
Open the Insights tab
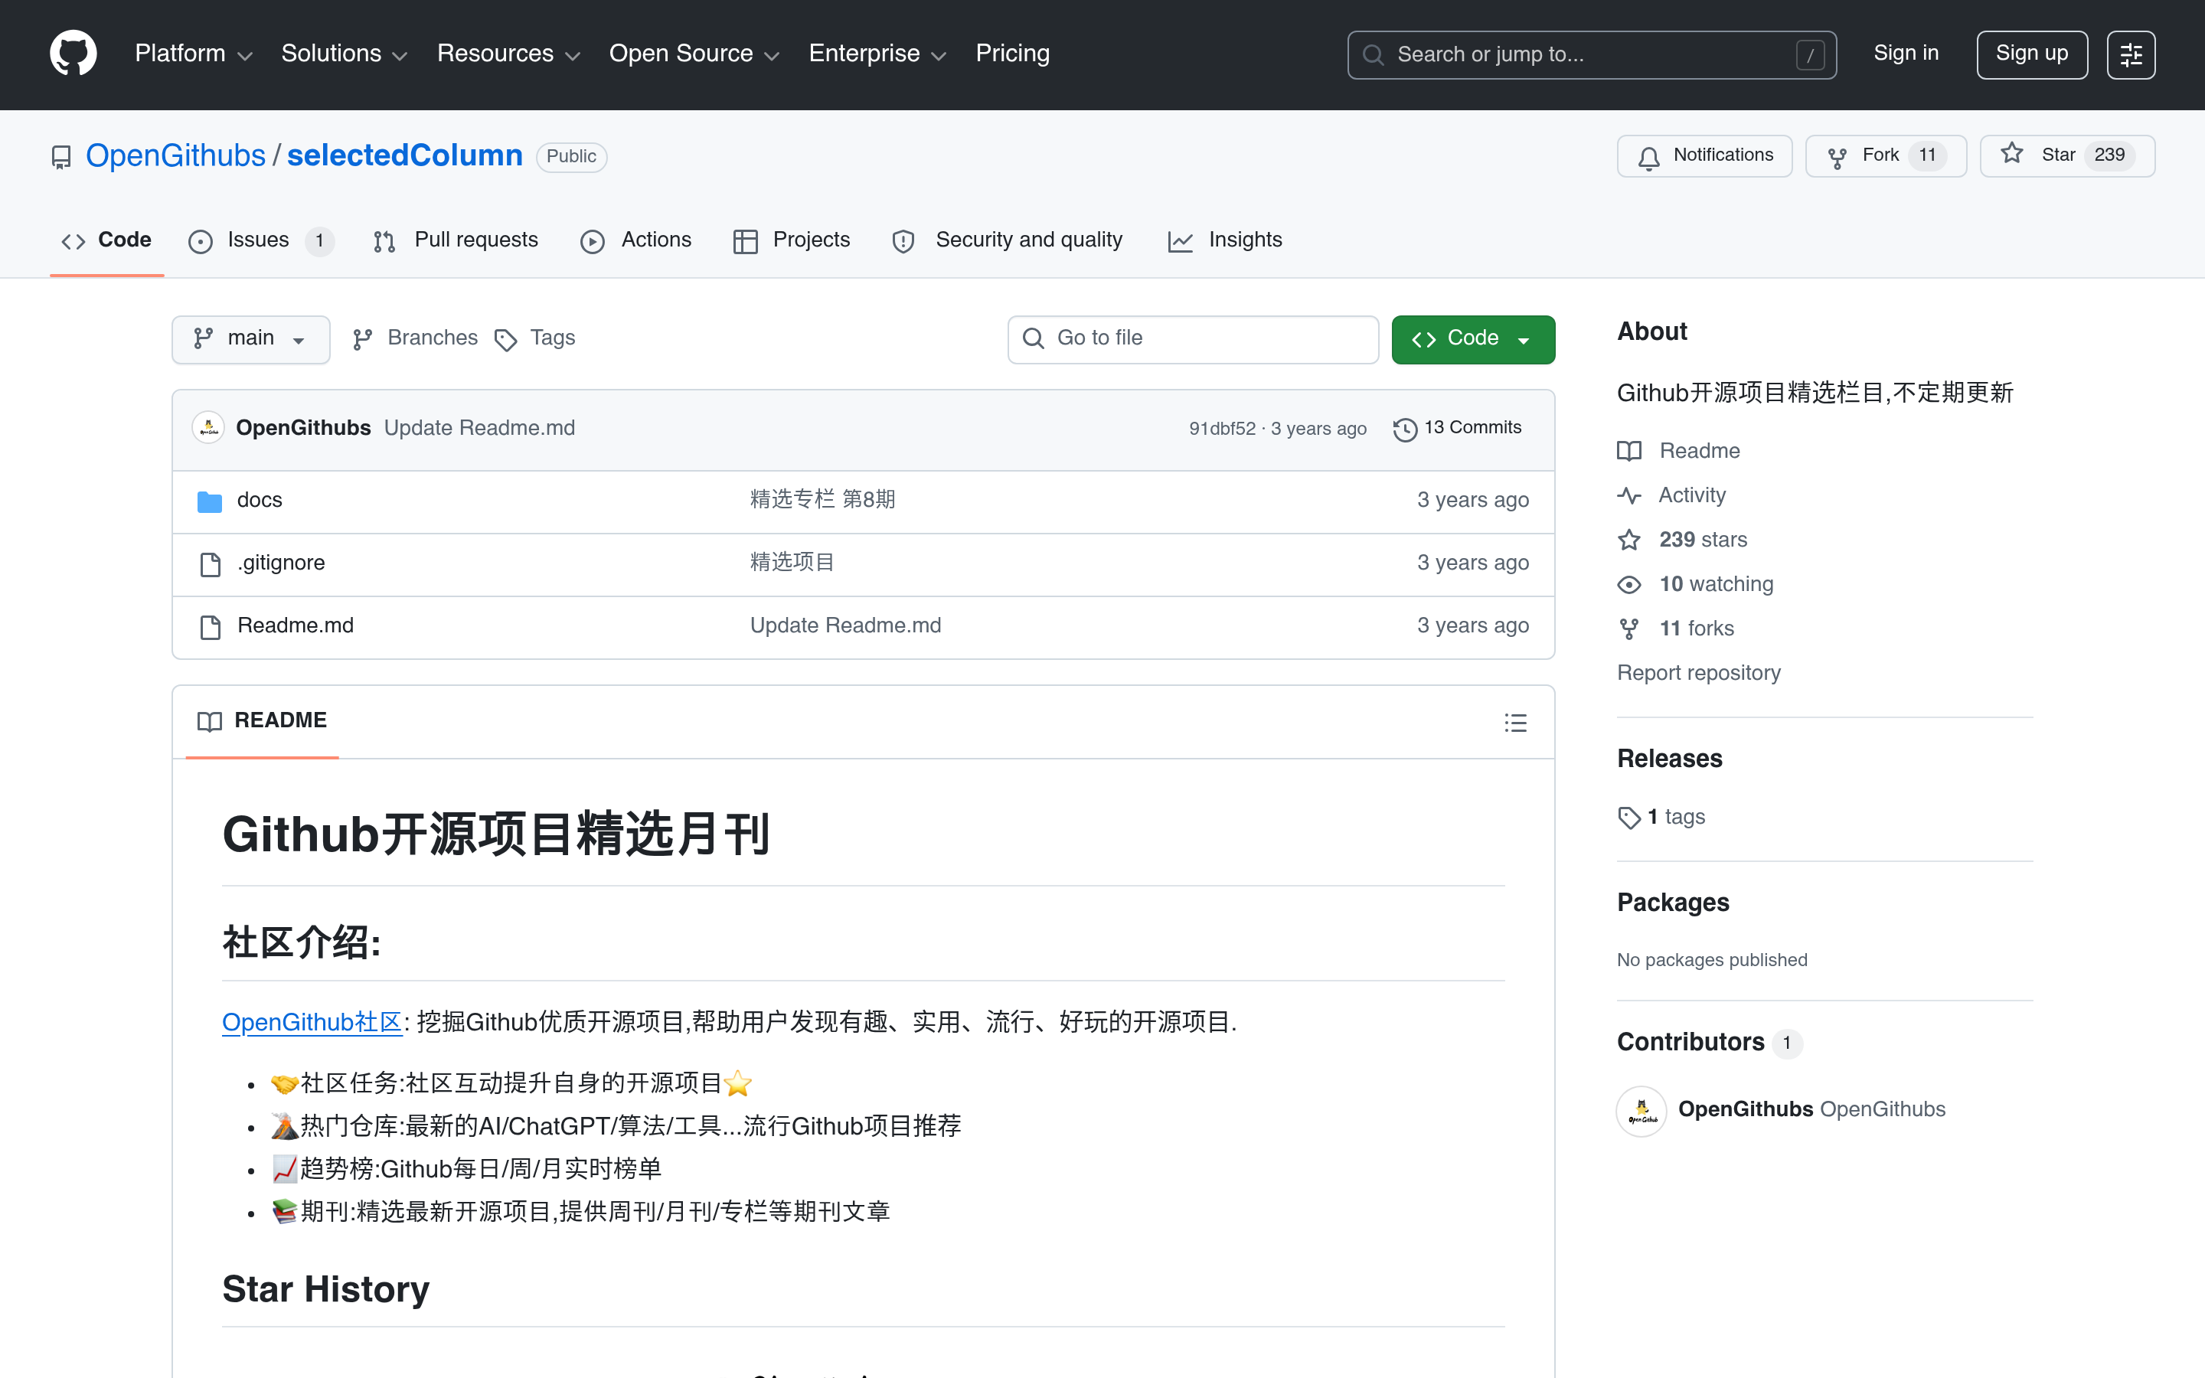[x=1226, y=240]
